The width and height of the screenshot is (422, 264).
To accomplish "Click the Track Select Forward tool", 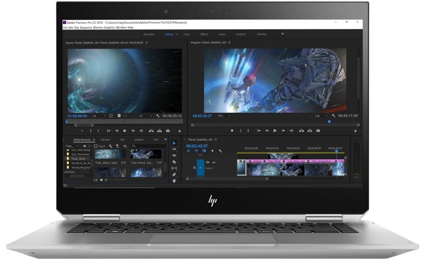I will [x=174, y=149].
